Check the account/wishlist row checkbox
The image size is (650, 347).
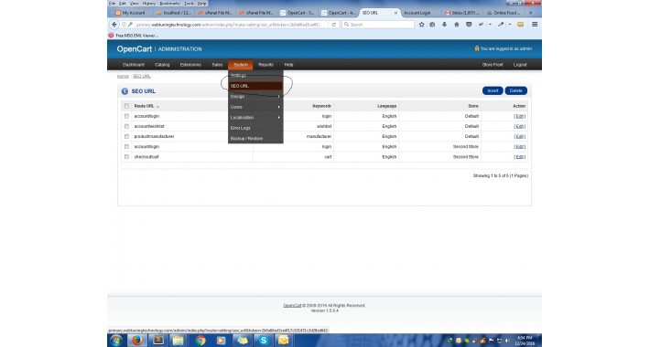click(126, 126)
